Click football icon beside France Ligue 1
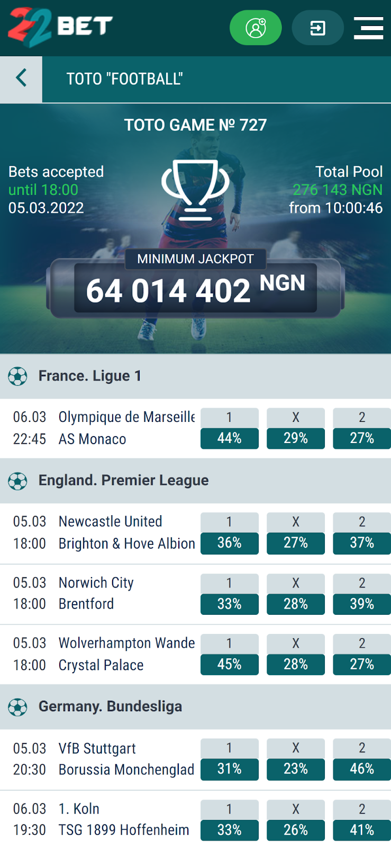 (17, 376)
